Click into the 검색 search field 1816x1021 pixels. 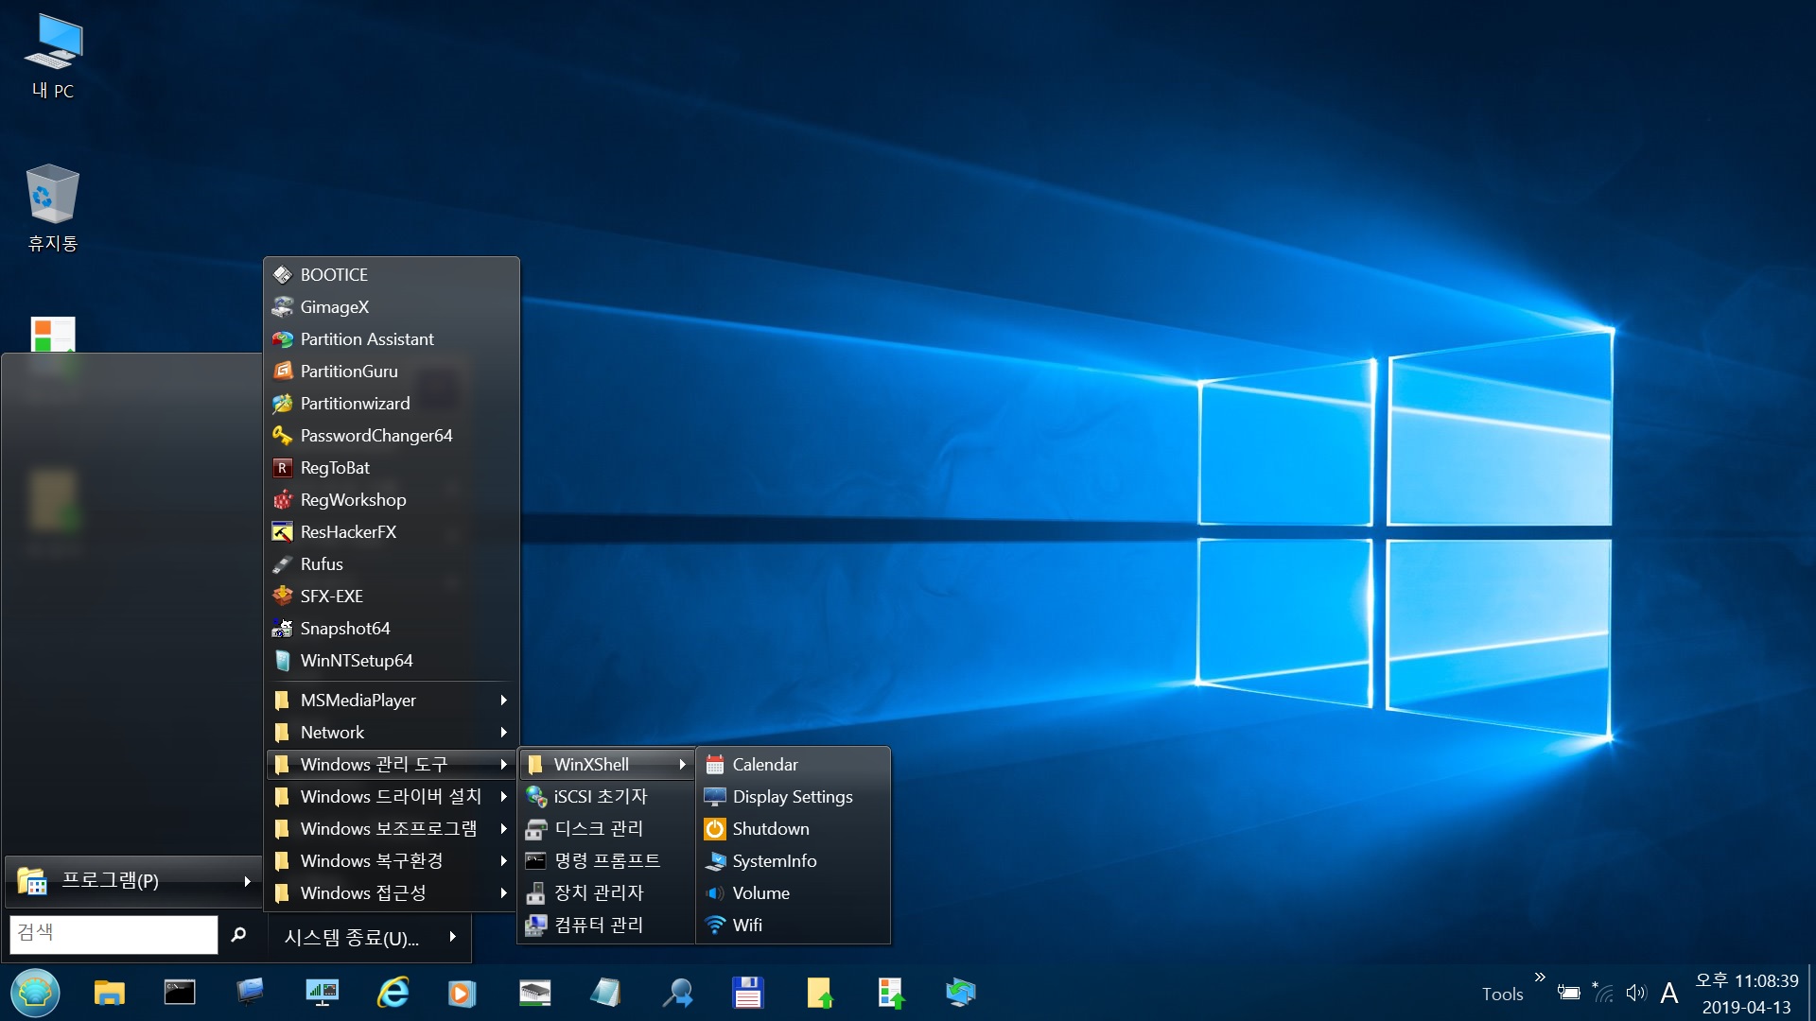click(x=113, y=934)
